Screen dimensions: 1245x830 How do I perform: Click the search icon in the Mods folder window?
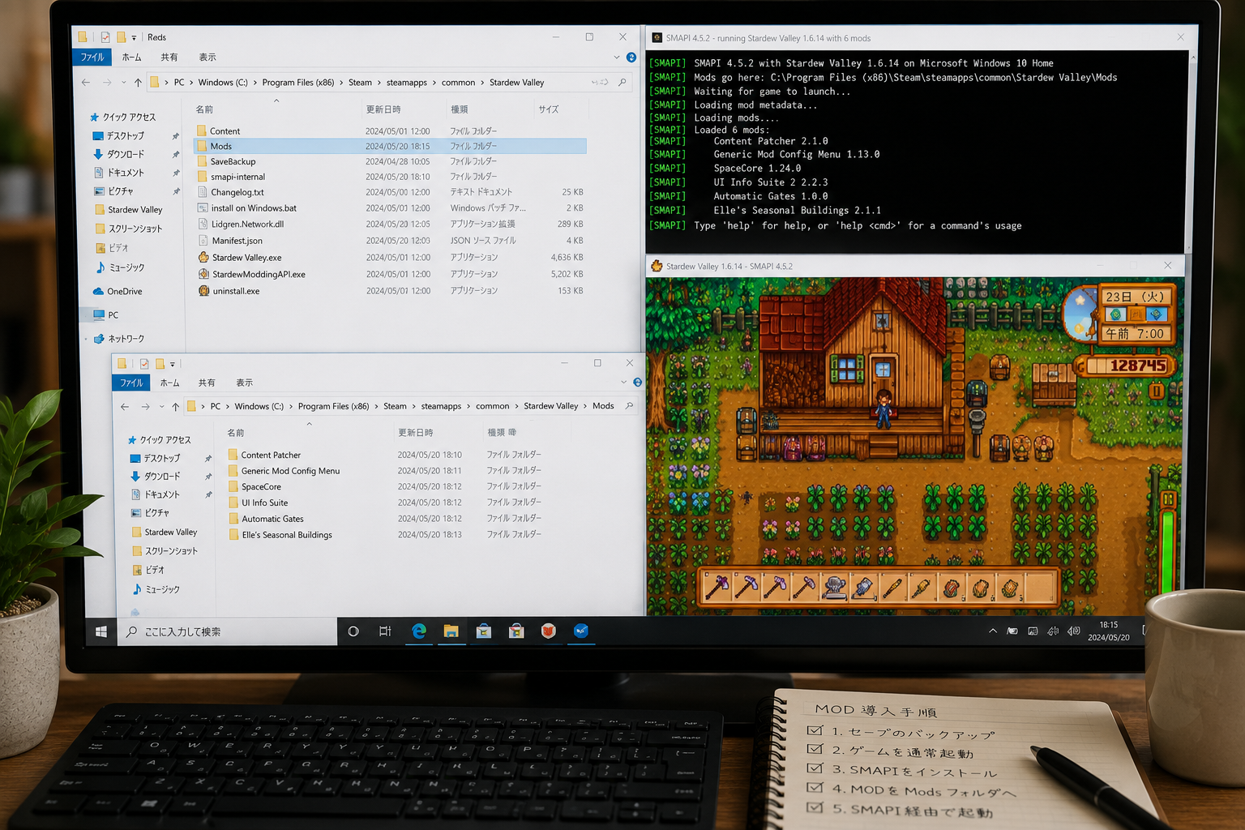(630, 406)
